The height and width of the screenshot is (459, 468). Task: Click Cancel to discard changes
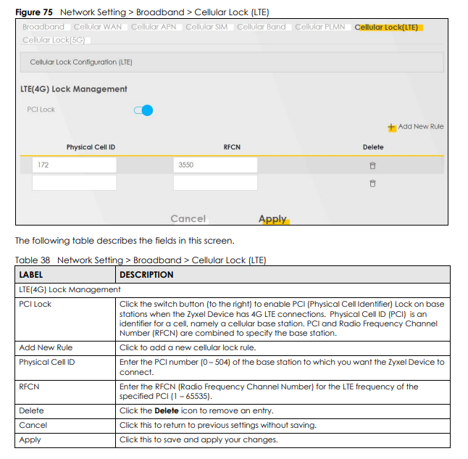[188, 219]
